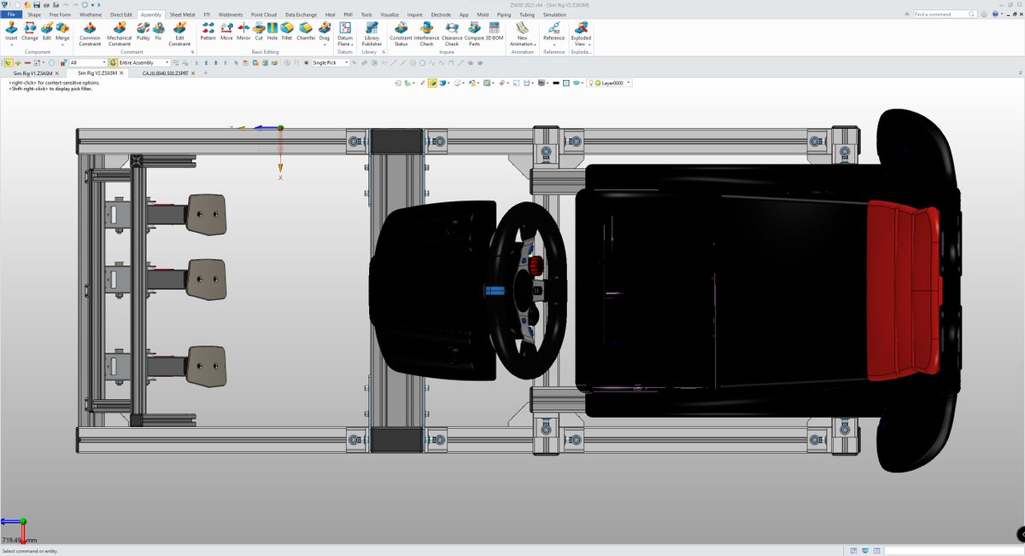
Task: Click the Insert component tool
Action: click(11, 31)
